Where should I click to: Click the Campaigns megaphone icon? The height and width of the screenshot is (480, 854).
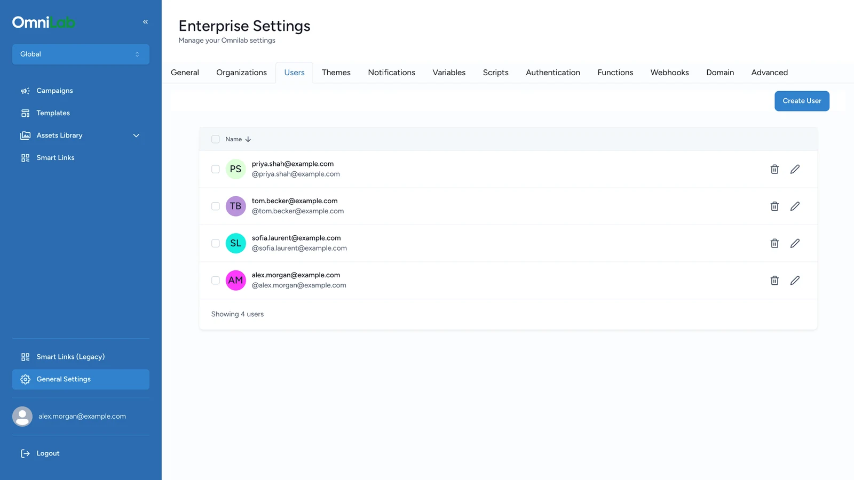pyautogui.click(x=25, y=91)
